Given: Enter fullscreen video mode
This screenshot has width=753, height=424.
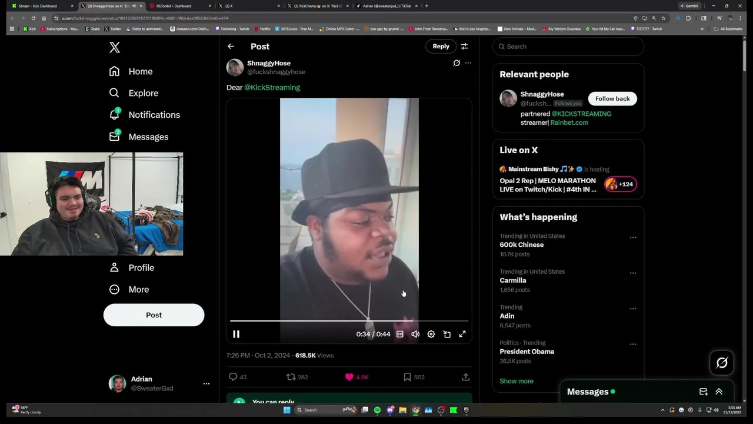Looking at the screenshot, I should pyautogui.click(x=462, y=334).
